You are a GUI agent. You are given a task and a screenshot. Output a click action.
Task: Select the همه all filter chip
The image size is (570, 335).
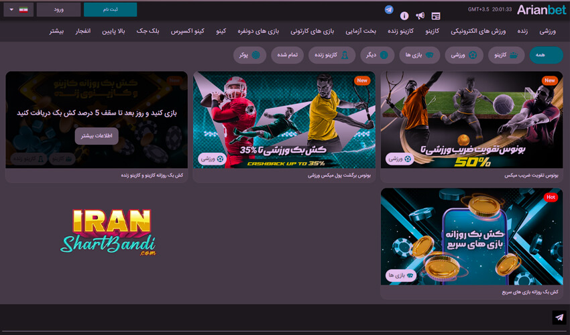pos(547,55)
